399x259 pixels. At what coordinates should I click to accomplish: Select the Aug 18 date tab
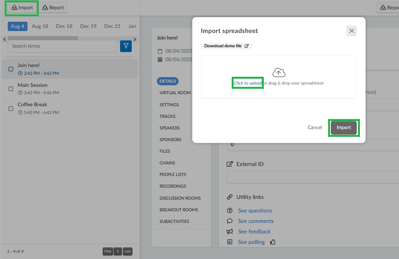(40, 26)
